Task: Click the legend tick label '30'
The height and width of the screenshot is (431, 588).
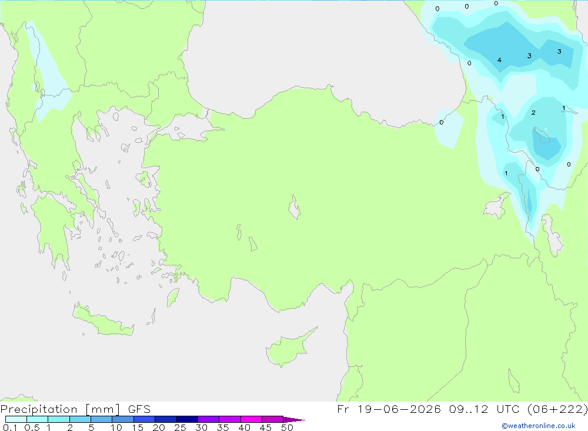Action: click(201, 427)
